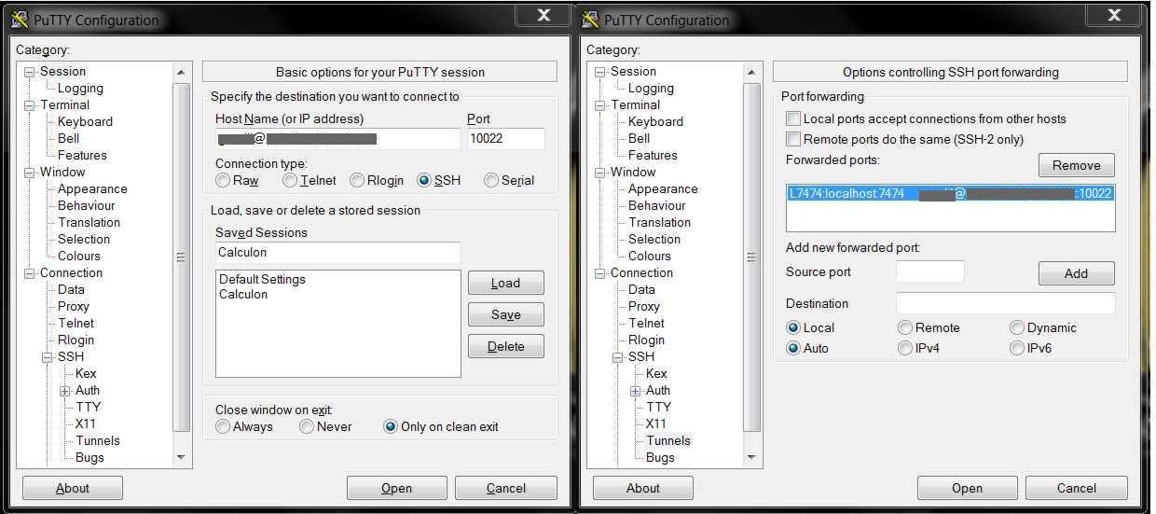This screenshot has height=514, width=1156.
Task: Choose the Dynamic port forwarding radio
Action: (x=1017, y=328)
